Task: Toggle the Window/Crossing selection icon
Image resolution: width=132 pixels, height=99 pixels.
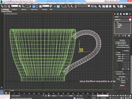Action: click(30, 6)
